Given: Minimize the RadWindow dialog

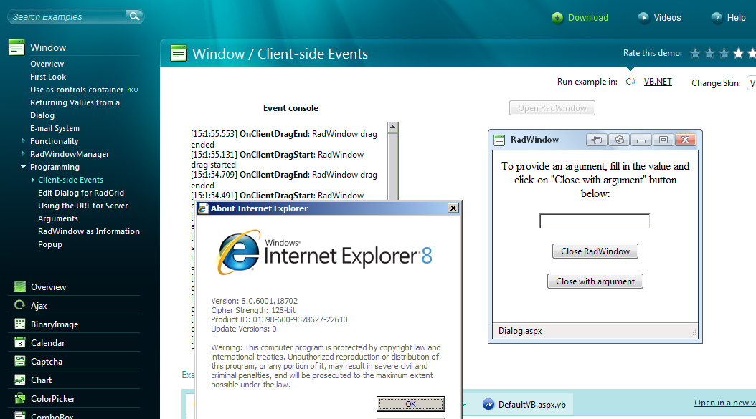Looking at the screenshot, I should tap(641, 140).
